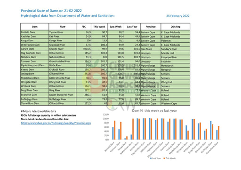Click the blue Last Year legend swatch
The height and width of the screenshot is (170, 241).
click(x=151, y=158)
